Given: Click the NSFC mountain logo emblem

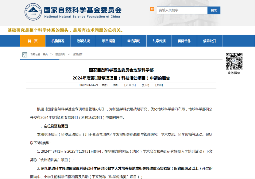Looking at the screenshot, I should pyautogui.click(x=33, y=12).
